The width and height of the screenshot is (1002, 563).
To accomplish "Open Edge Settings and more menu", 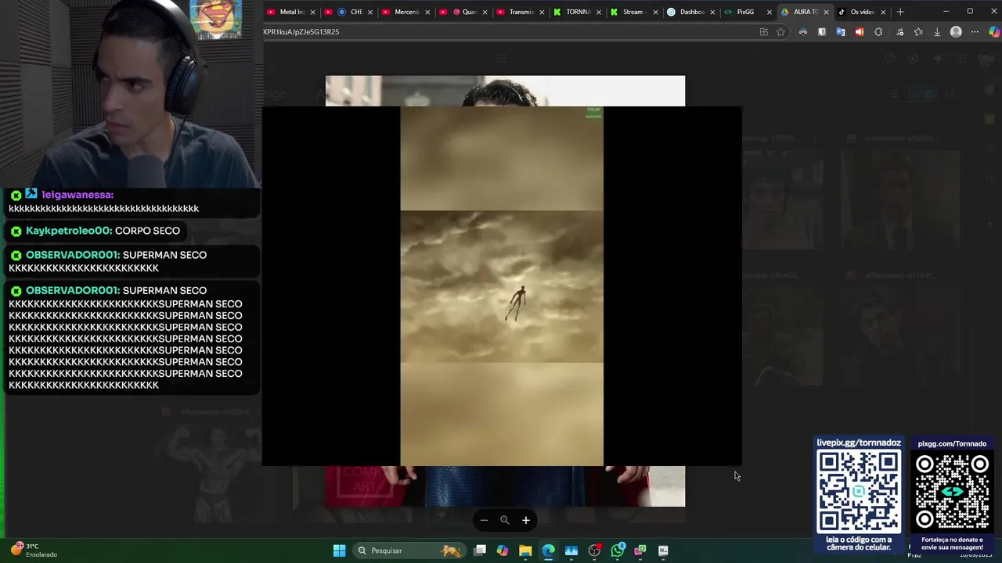I will coord(975,32).
